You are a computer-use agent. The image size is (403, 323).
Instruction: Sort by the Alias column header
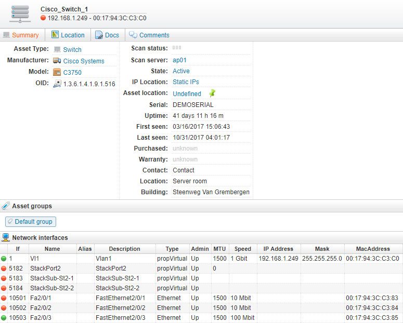85,249
